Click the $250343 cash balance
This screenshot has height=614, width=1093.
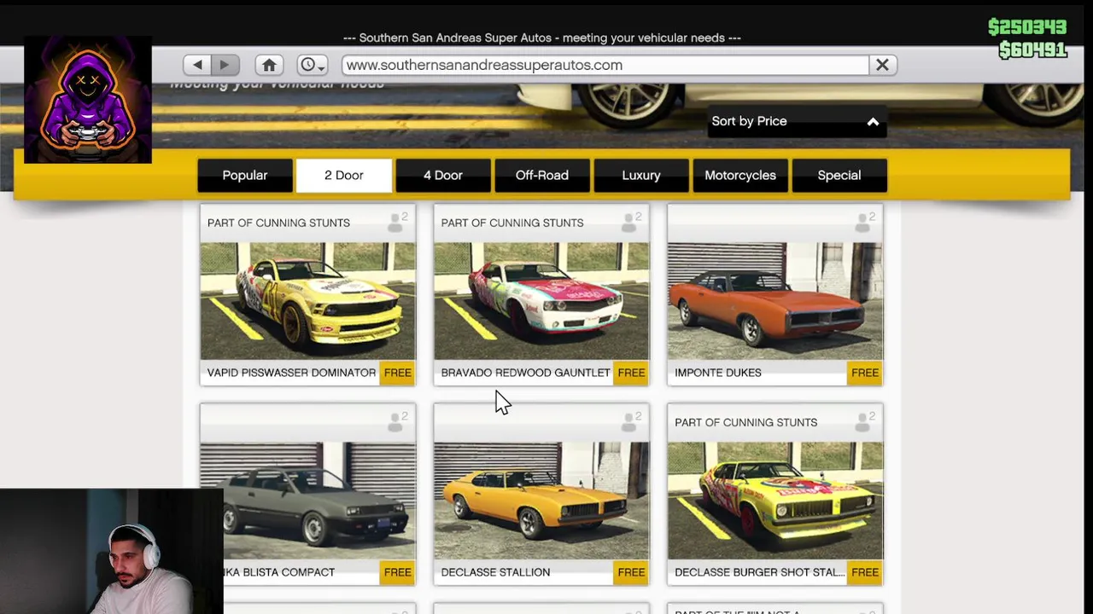1027,27
